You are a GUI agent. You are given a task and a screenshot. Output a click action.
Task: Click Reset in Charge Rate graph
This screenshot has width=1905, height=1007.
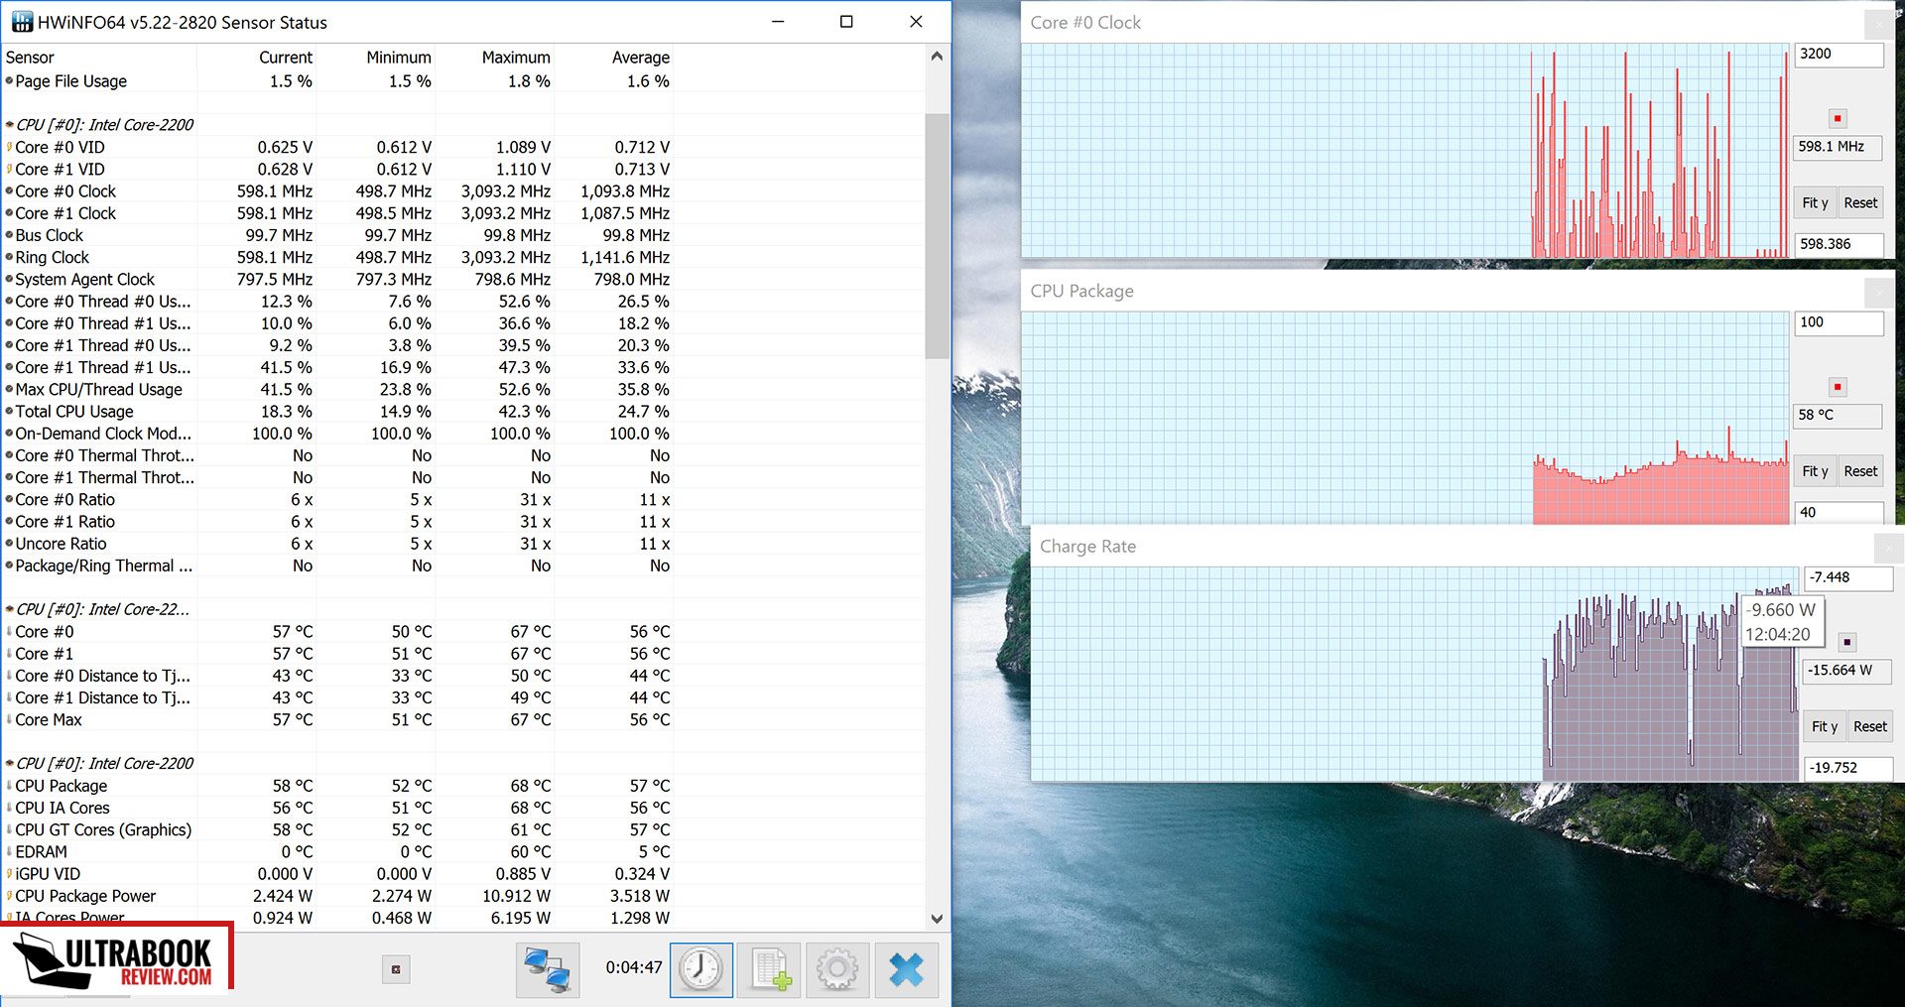(1870, 726)
